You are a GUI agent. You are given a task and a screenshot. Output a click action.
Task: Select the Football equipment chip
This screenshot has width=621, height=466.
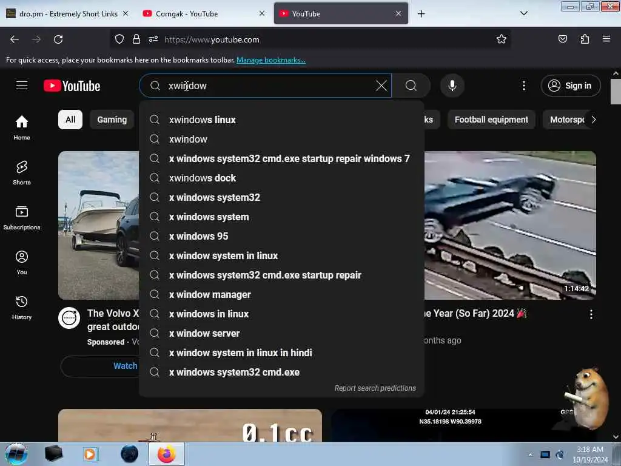click(x=491, y=120)
